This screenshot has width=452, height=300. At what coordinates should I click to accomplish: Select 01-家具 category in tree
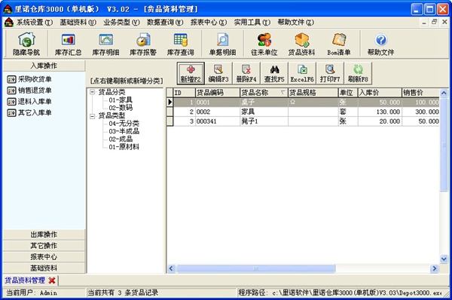pyautogui.click(x=121, y=100)
